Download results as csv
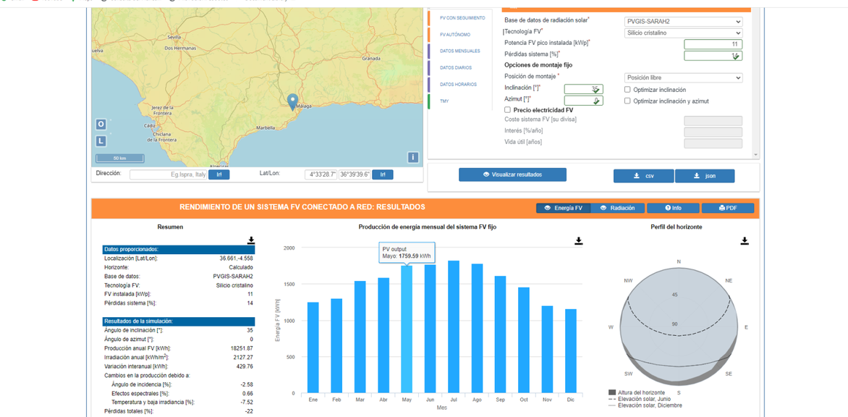 tap(643, 176)
